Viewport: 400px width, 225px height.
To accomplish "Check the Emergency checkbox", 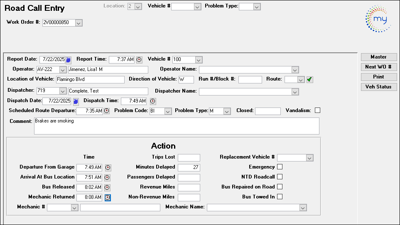I will coord(280,167).
